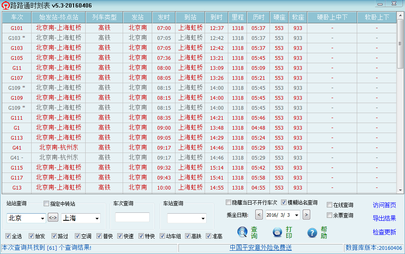Viewport: 405px width, 254px height.
Task: Open the 车站查询 station dropdown
Action: click(x=203, y=218)
